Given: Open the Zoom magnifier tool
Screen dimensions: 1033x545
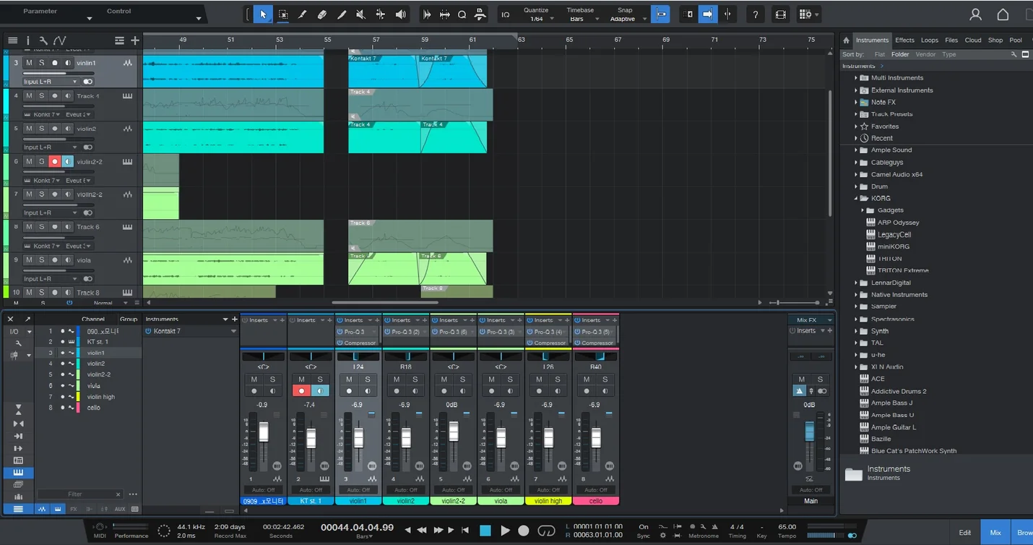Looking at the screenshot, I should point(462,14).
